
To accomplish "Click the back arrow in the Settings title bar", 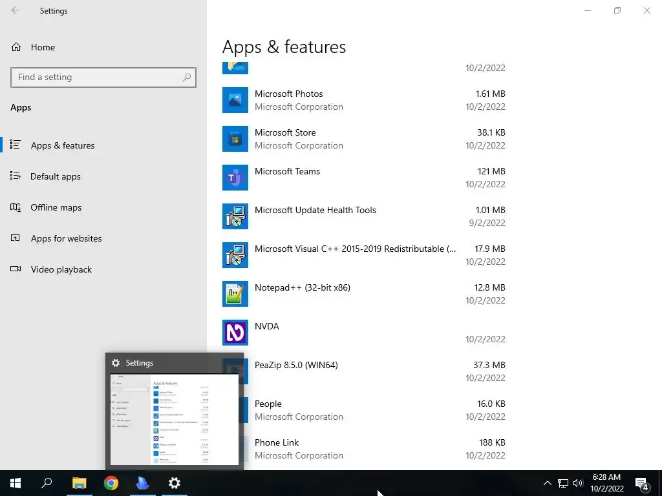I will [x=16, y=10].
